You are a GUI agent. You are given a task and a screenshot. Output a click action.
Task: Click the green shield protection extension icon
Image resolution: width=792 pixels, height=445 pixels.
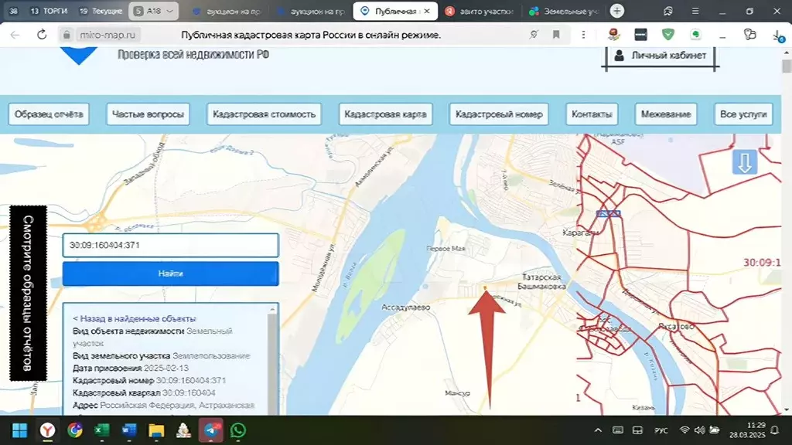pyautogui.click(x=668, y=34)
